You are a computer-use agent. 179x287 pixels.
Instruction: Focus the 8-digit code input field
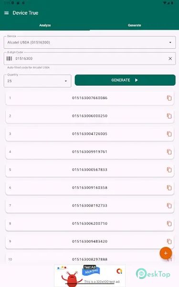click(90, 58)
